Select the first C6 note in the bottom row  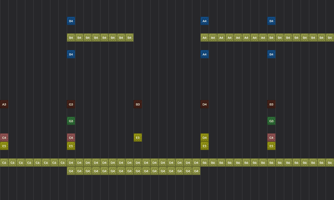(4, 162)
